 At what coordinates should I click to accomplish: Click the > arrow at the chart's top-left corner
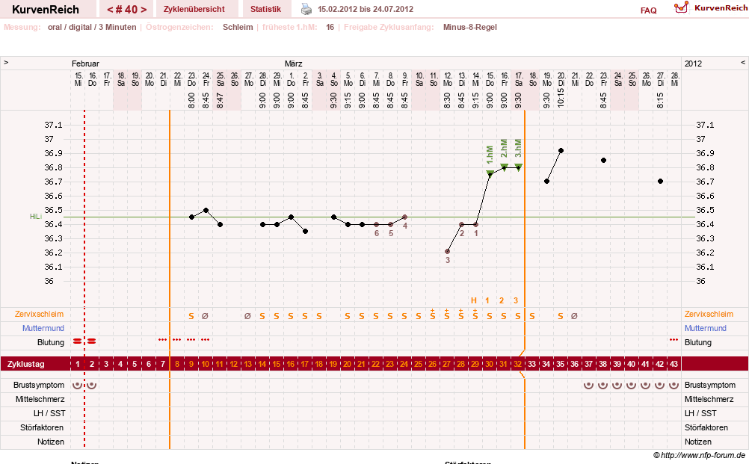6,63
